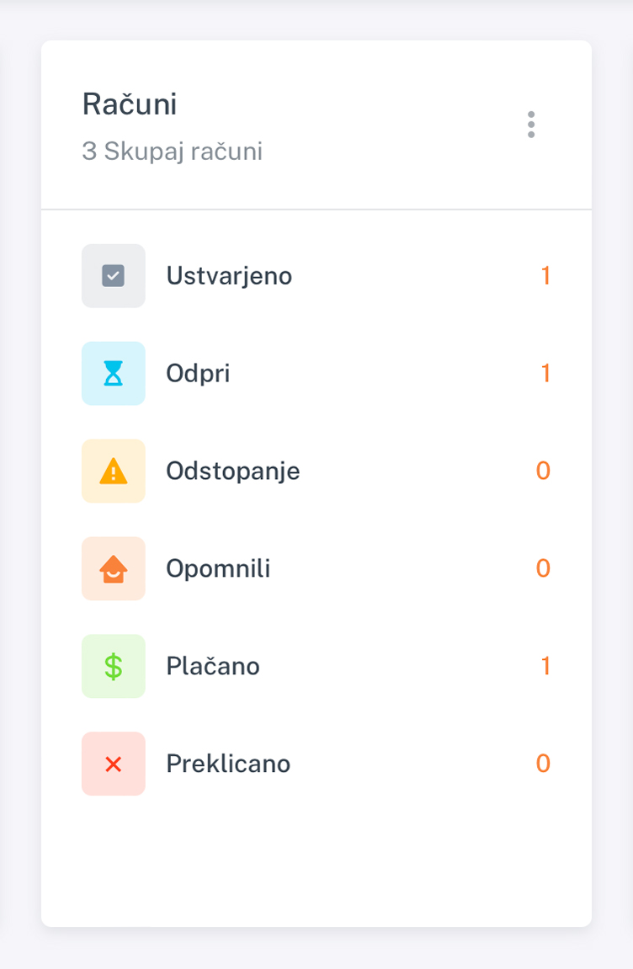Click the yellow warning triangle icon
Viewport: 633px width, 969px height.
tap(113, 471)
